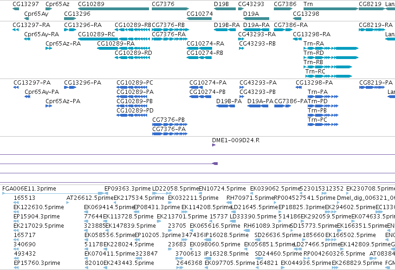Click the CG13296-RA transcript label
Image resolution: width=395 pixels, height=270 pixels.
[x=83, y=25]
